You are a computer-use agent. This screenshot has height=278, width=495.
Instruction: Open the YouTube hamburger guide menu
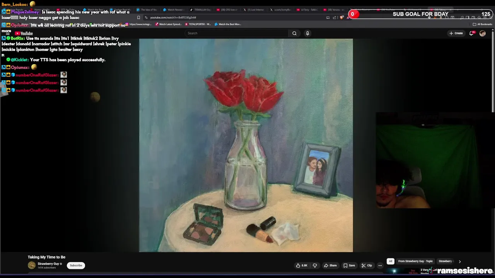tap(7, 34)
